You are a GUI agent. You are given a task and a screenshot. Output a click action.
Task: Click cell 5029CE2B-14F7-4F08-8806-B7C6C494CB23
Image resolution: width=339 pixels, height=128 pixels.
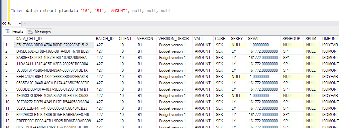(x=54, y=108)
